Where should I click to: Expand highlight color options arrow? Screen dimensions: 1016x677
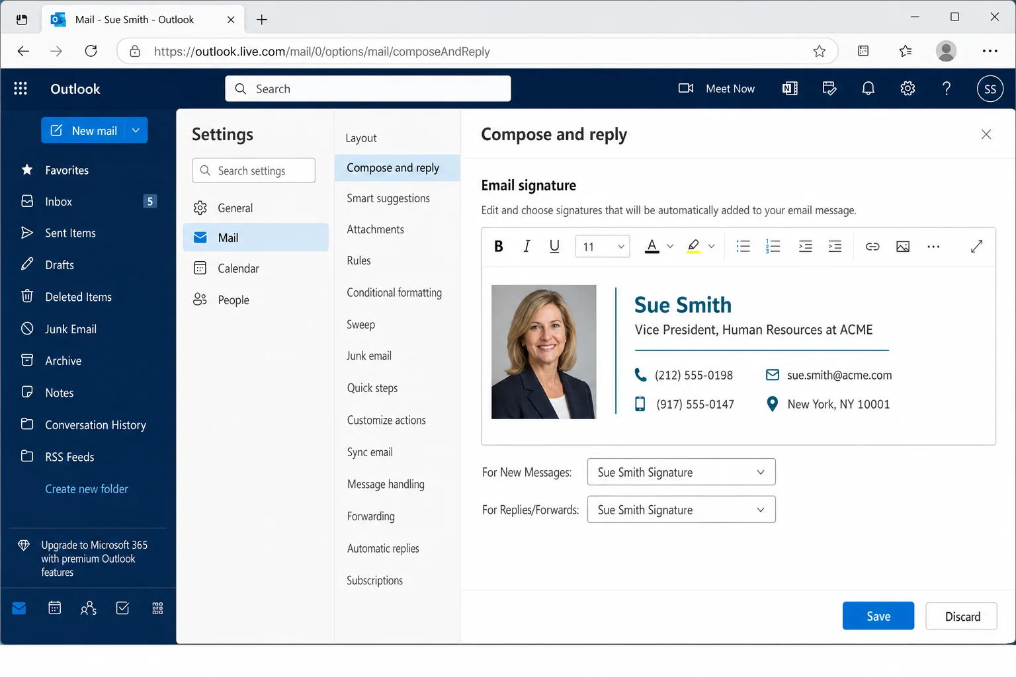712,247
